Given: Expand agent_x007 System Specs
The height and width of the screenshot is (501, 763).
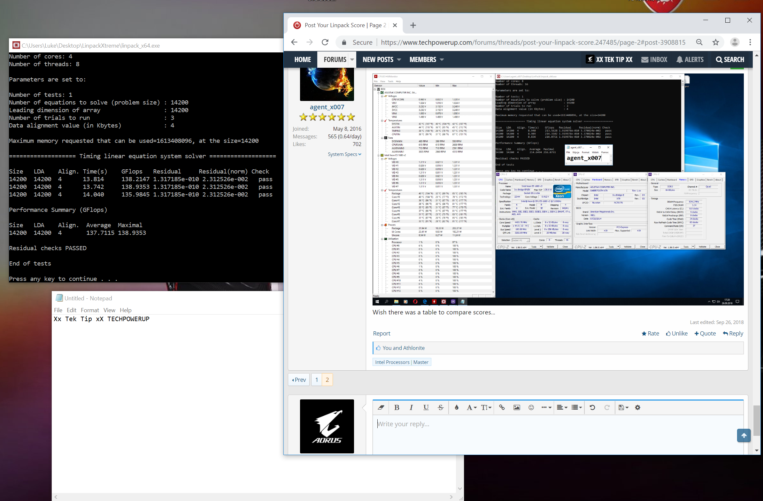Looking at the screenshot, I should point(344,154).
